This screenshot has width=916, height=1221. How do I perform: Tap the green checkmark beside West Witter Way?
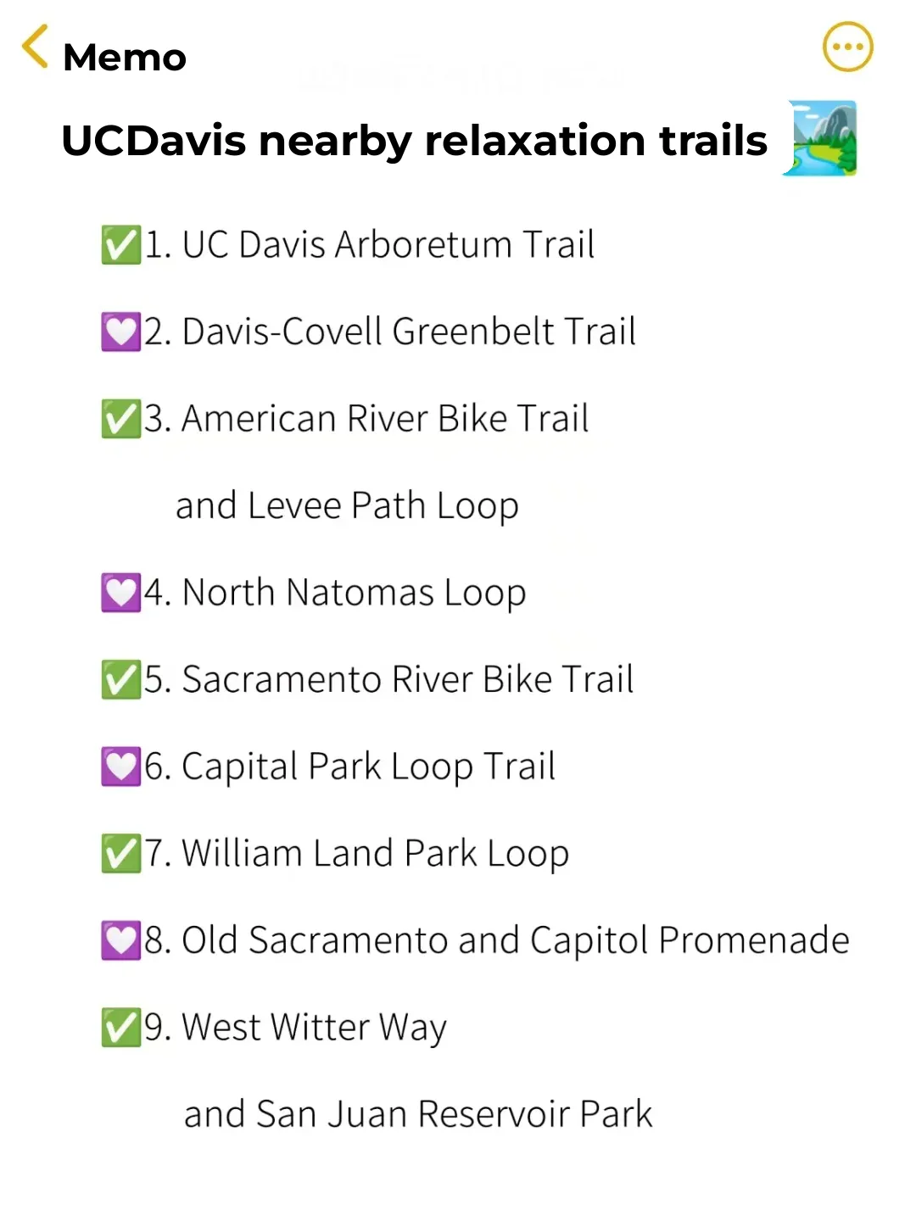[121, 1026]
